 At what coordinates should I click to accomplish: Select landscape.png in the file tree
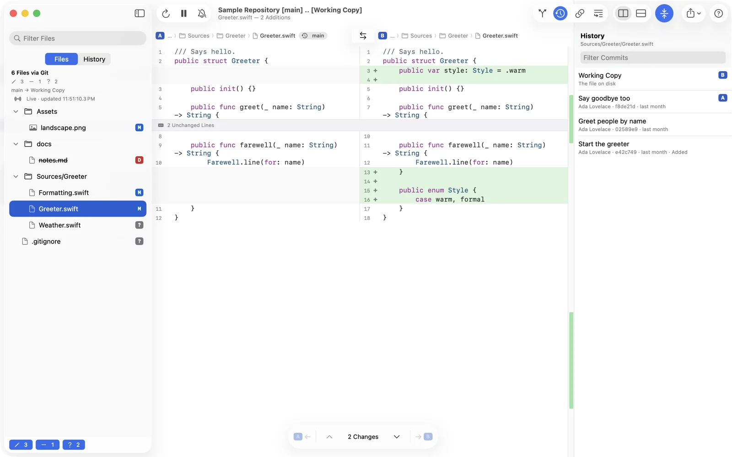(78, 128)
